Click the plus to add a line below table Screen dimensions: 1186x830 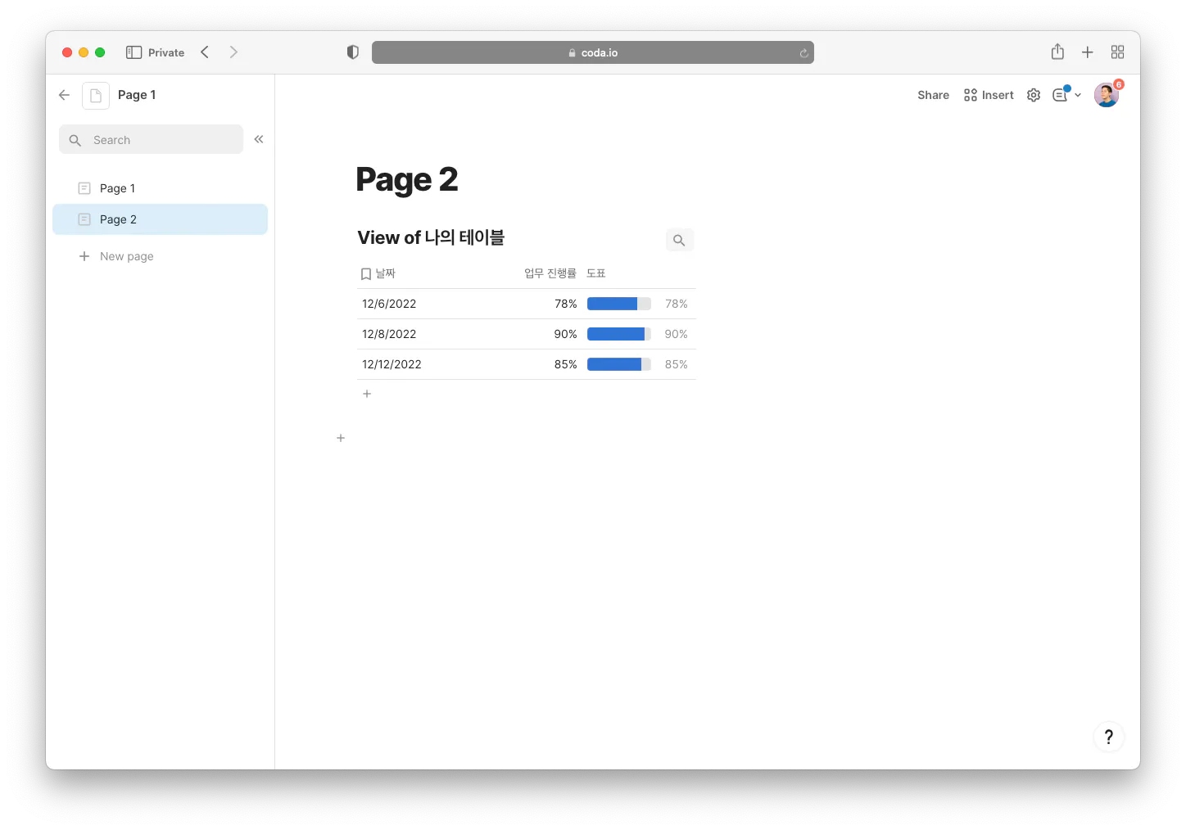[x=341, y=438]
